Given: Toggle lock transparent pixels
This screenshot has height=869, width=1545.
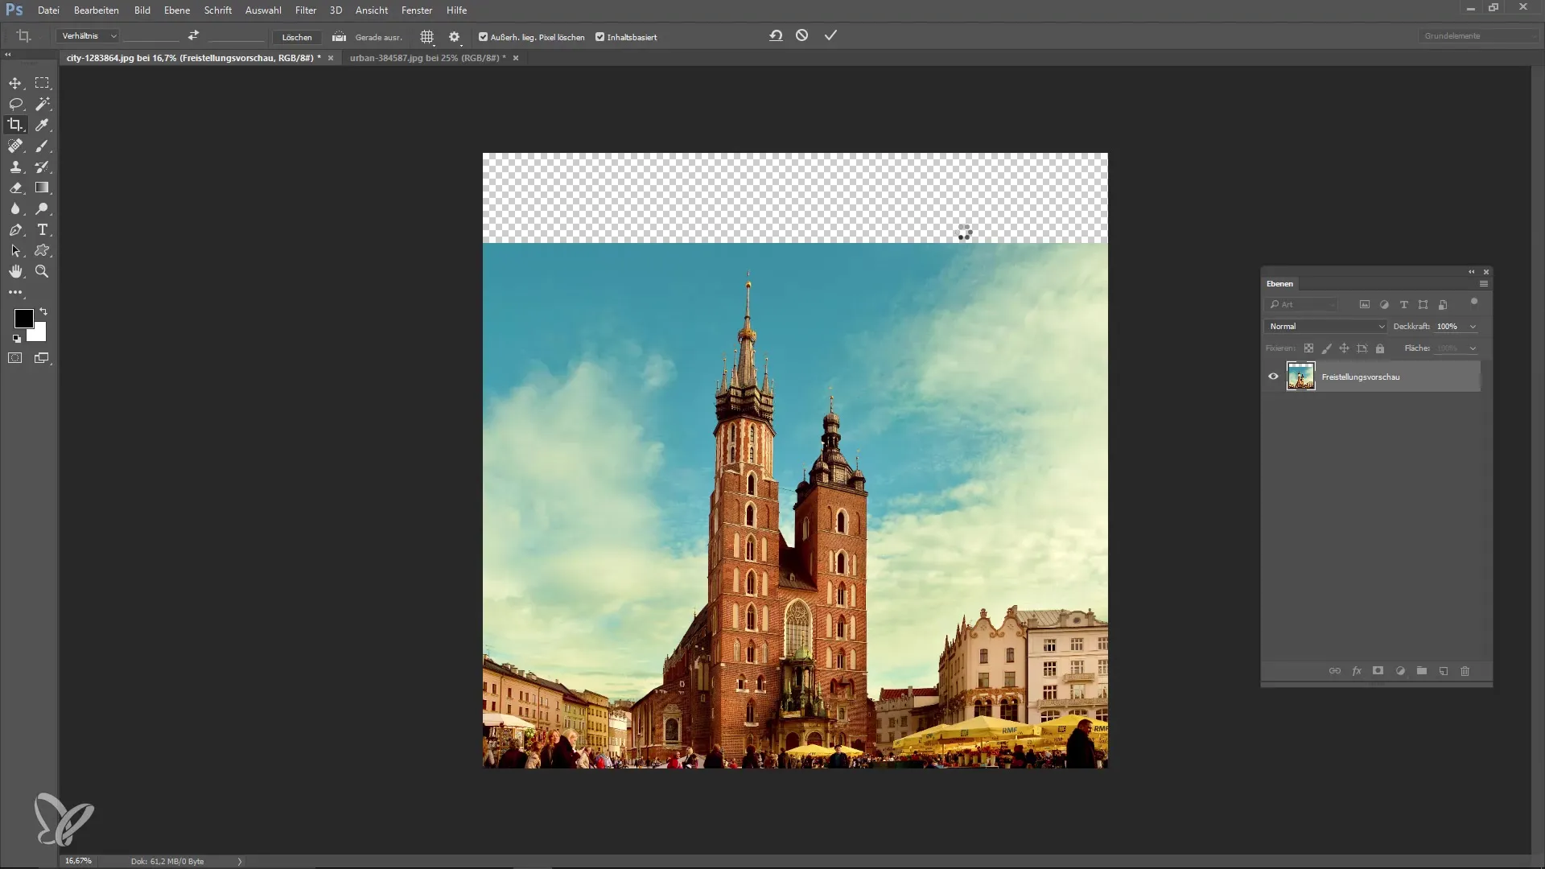Looking at the screenshot, I should point(1308,348).
